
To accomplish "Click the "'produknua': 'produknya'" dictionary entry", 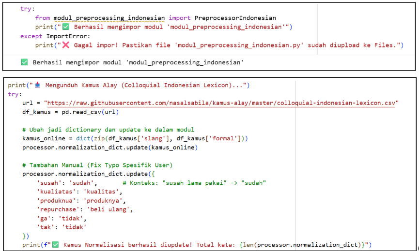I will pyautogui.click(x=81, y=201).
